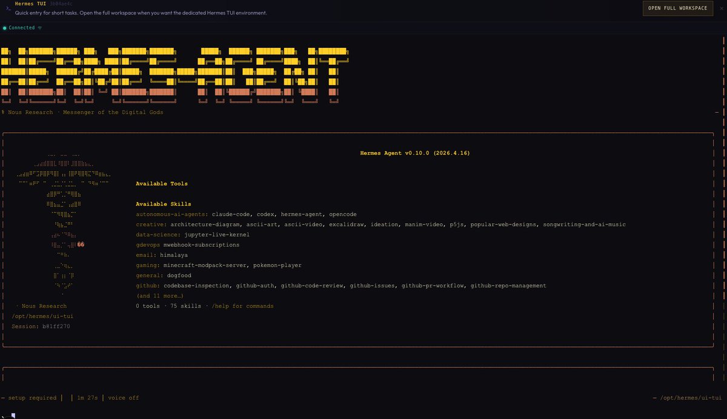Click the session hash '3b04ae4c'
The height and width of the screenshot is (419, 727).
click(x=61, y=4)
